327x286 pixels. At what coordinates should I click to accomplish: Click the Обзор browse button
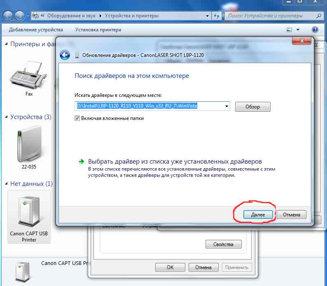pos(252,107)
